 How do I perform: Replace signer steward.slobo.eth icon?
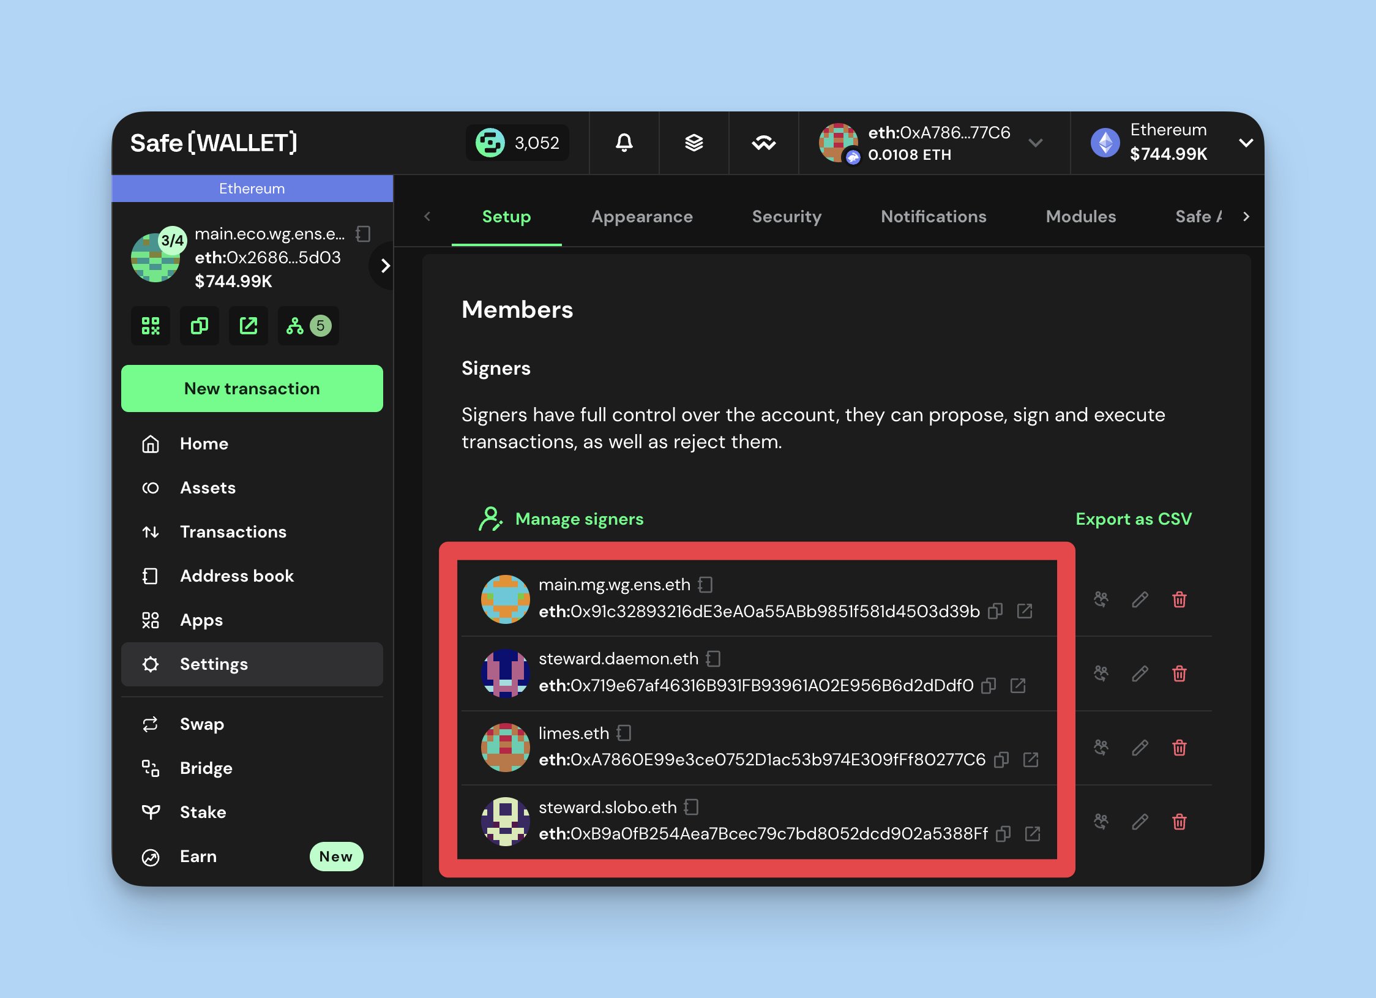(1101, 822)
